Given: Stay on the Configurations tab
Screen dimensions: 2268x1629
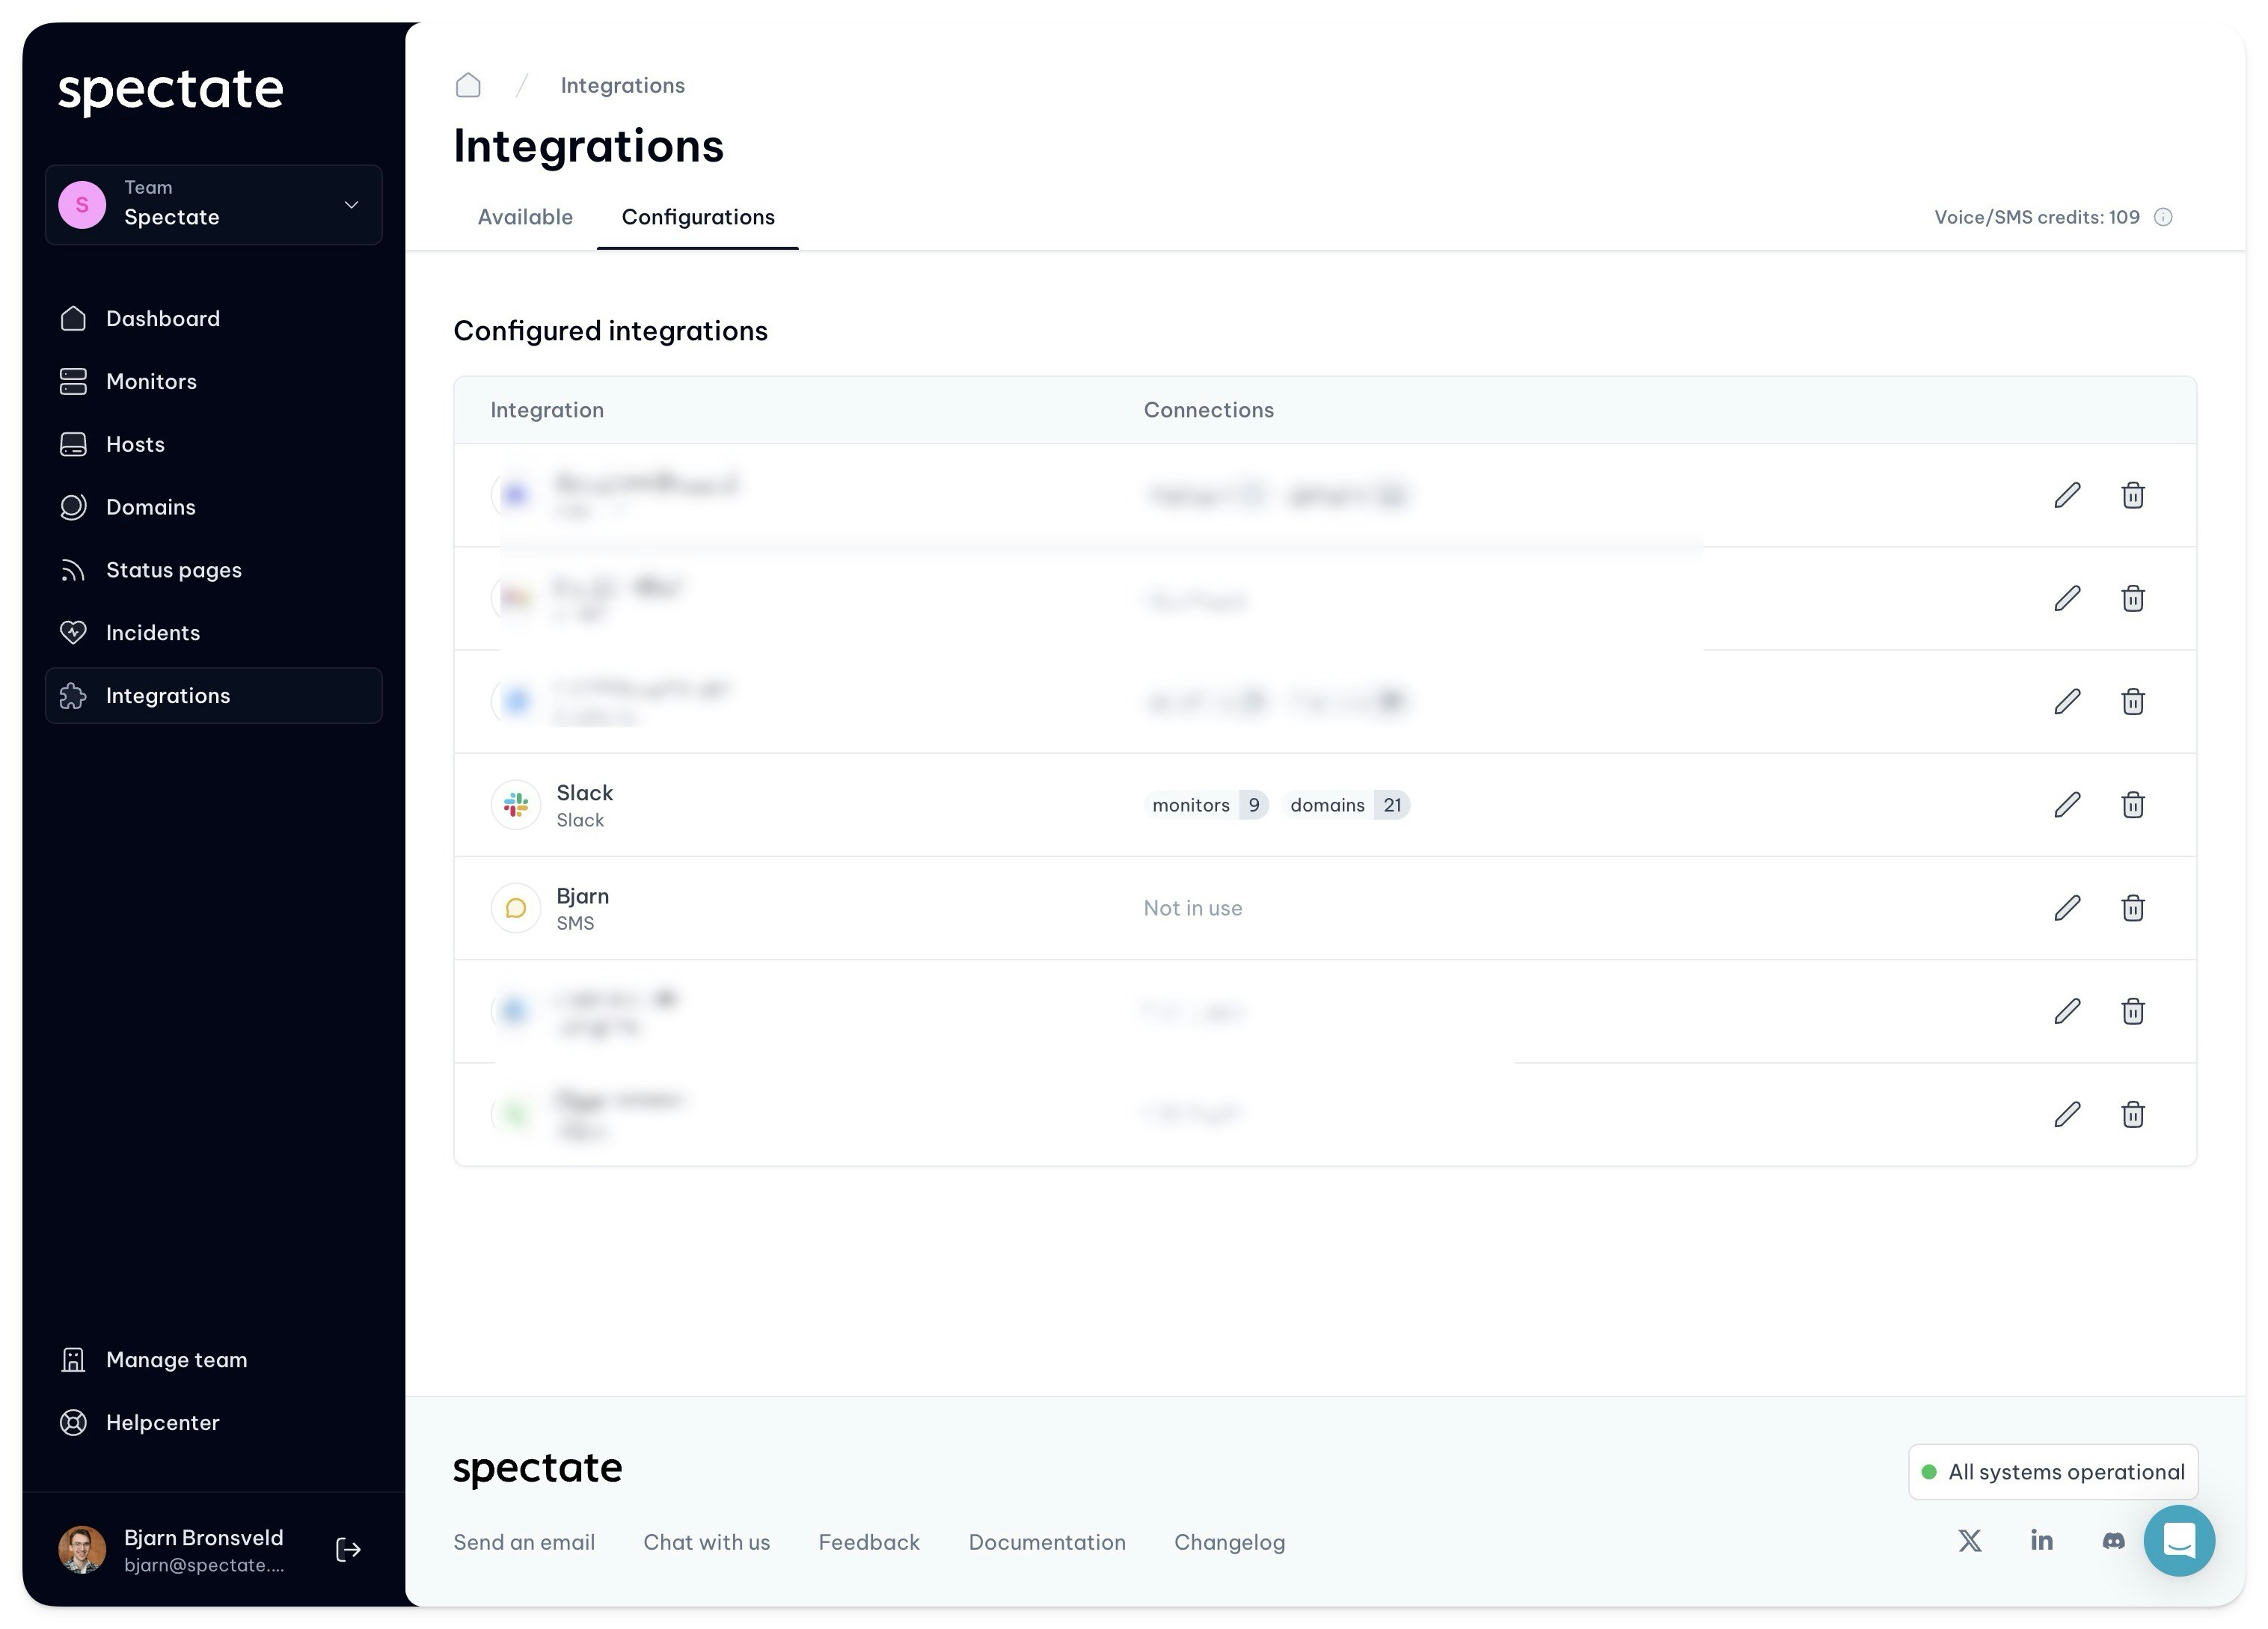Looking at the screenshot, I should [x=698, y=217].
